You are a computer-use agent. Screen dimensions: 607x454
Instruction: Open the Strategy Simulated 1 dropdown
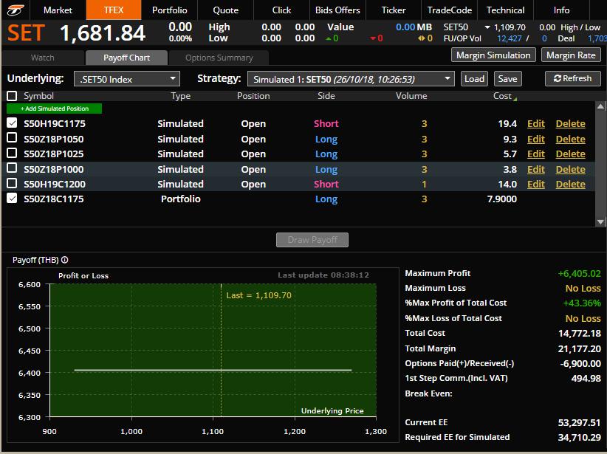[x=351, y=79]
